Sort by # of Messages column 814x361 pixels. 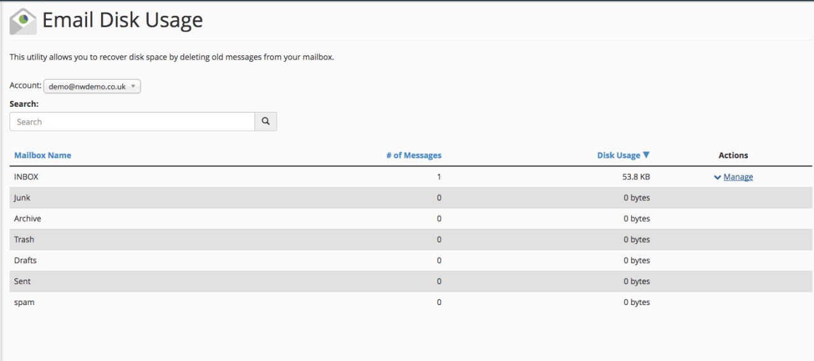[413, 155]
